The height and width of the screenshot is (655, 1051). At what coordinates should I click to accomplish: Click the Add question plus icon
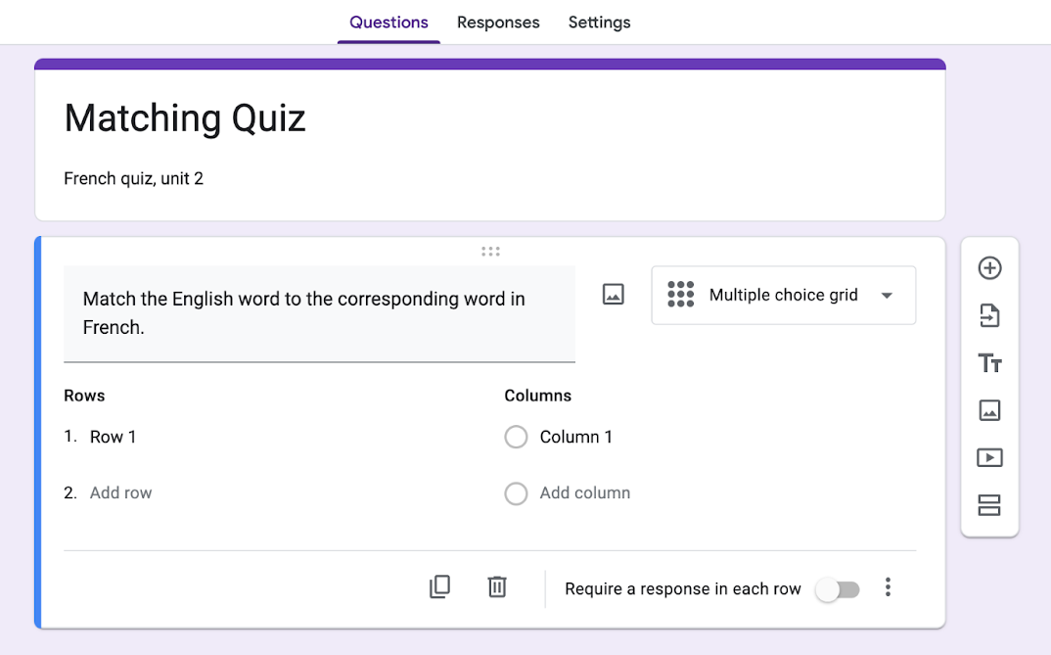[x=989, y=268]
